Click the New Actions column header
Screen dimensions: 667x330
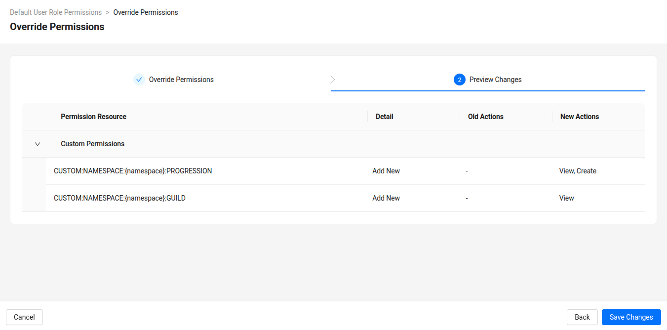click(579, 116)
